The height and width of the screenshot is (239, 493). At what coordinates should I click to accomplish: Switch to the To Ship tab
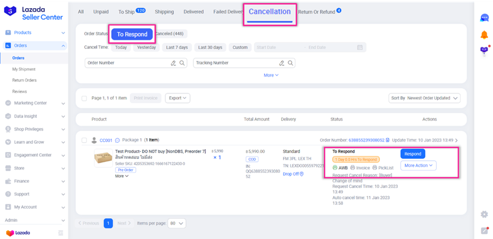click(132, 11)
